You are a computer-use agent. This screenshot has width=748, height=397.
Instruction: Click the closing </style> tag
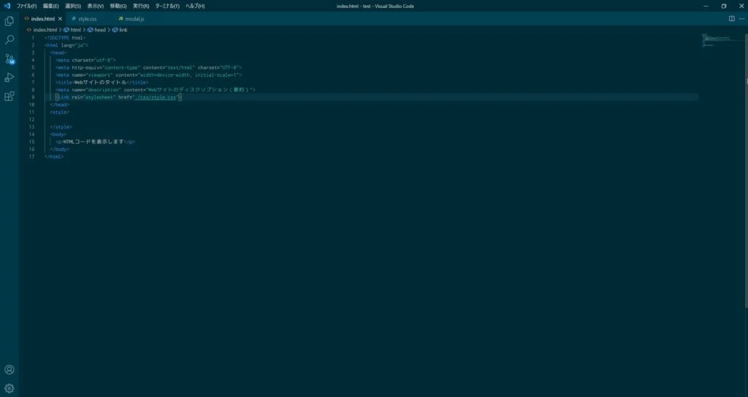point(61,127)
